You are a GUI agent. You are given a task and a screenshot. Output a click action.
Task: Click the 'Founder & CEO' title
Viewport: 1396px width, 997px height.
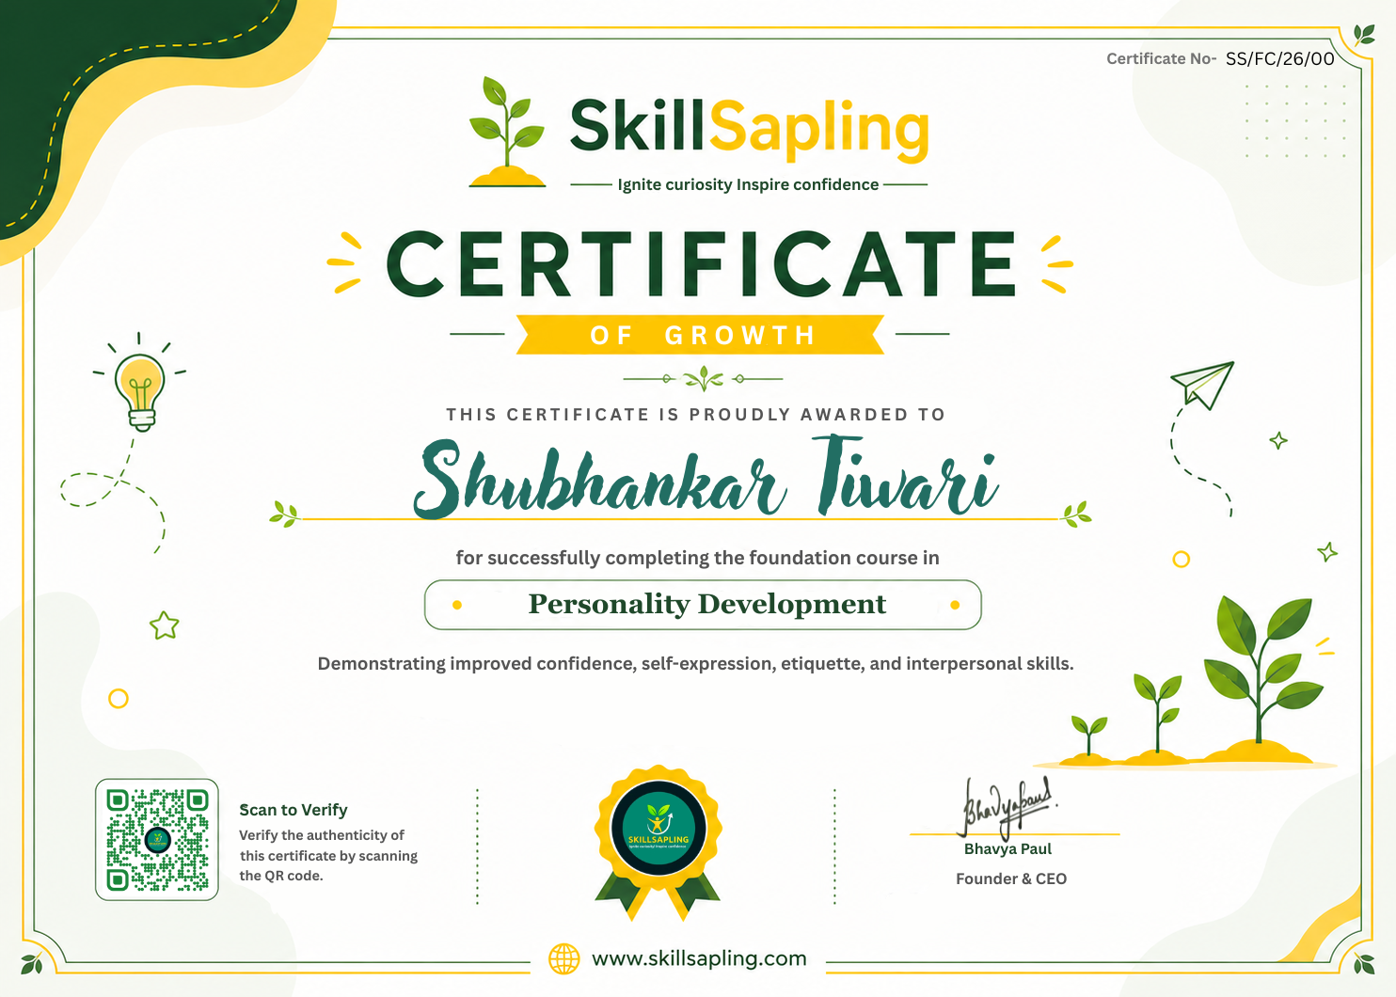click(x=1011, y=878)
